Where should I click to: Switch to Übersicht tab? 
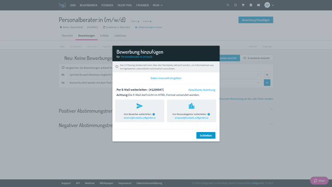pyautogui.click(x=67, y=36)
